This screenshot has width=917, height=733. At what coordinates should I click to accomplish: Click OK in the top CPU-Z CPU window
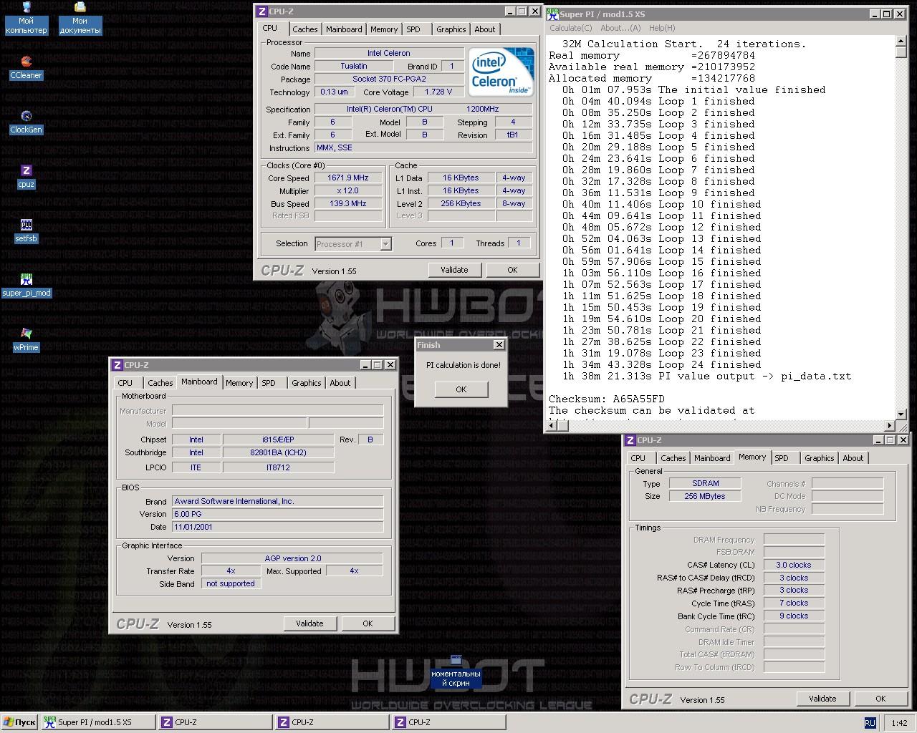pos(512,270)
